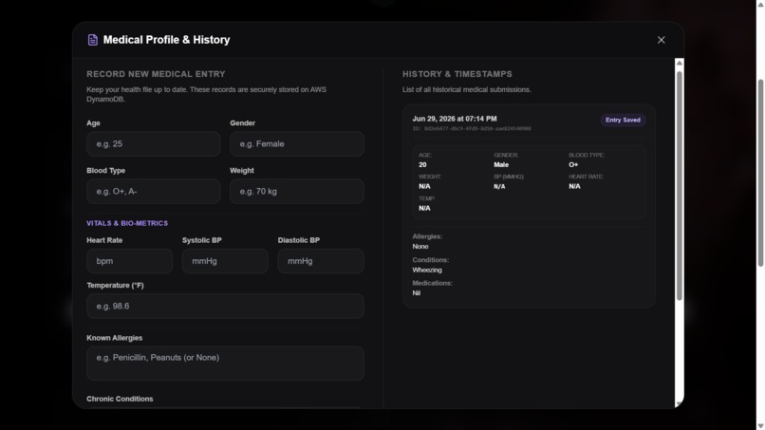Close the Medical Profile & History dialog
The image size is (765, 430).
[x=662, y=40]
